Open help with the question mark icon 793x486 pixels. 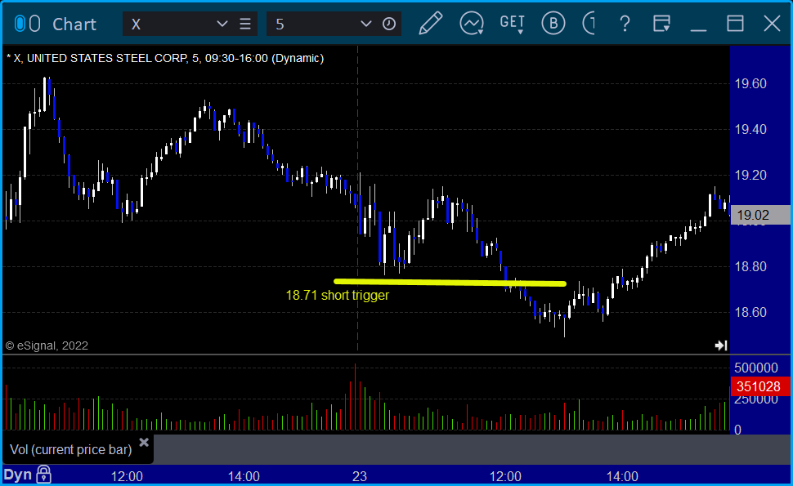[625, 24]
